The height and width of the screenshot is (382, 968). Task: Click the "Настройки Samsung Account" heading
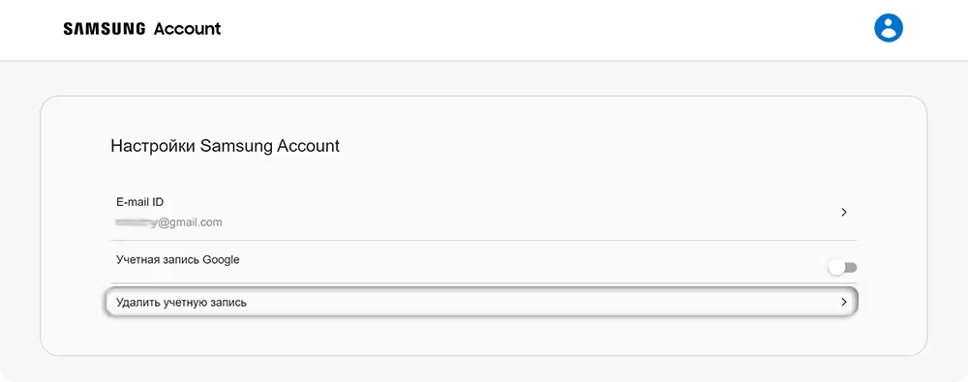[x=226, y=146]
